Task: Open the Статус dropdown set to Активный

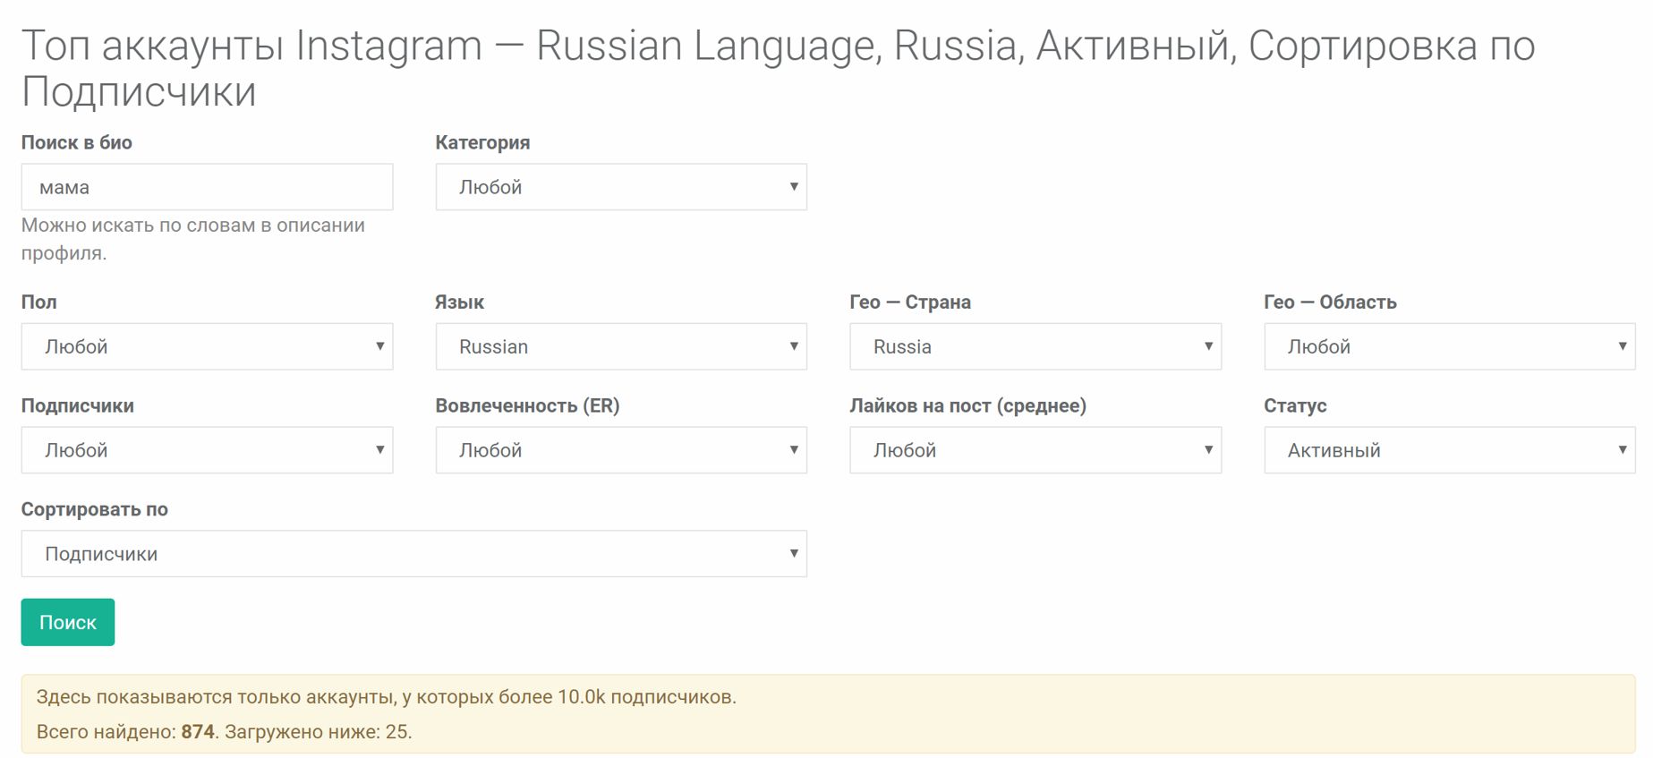Action: (1450, 450)
